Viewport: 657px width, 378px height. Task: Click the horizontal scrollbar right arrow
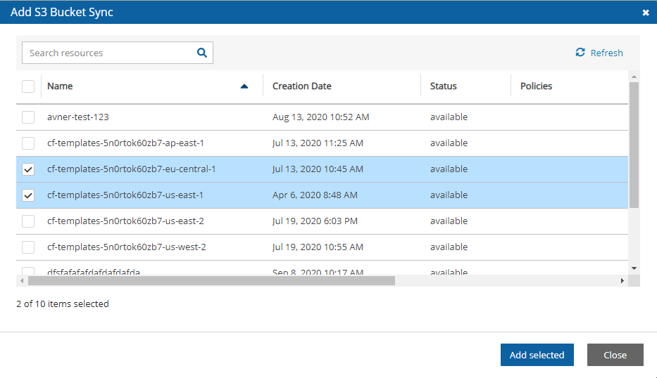pos(622,281)
